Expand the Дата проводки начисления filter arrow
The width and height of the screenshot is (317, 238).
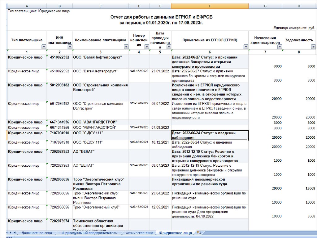coord(168,47)
